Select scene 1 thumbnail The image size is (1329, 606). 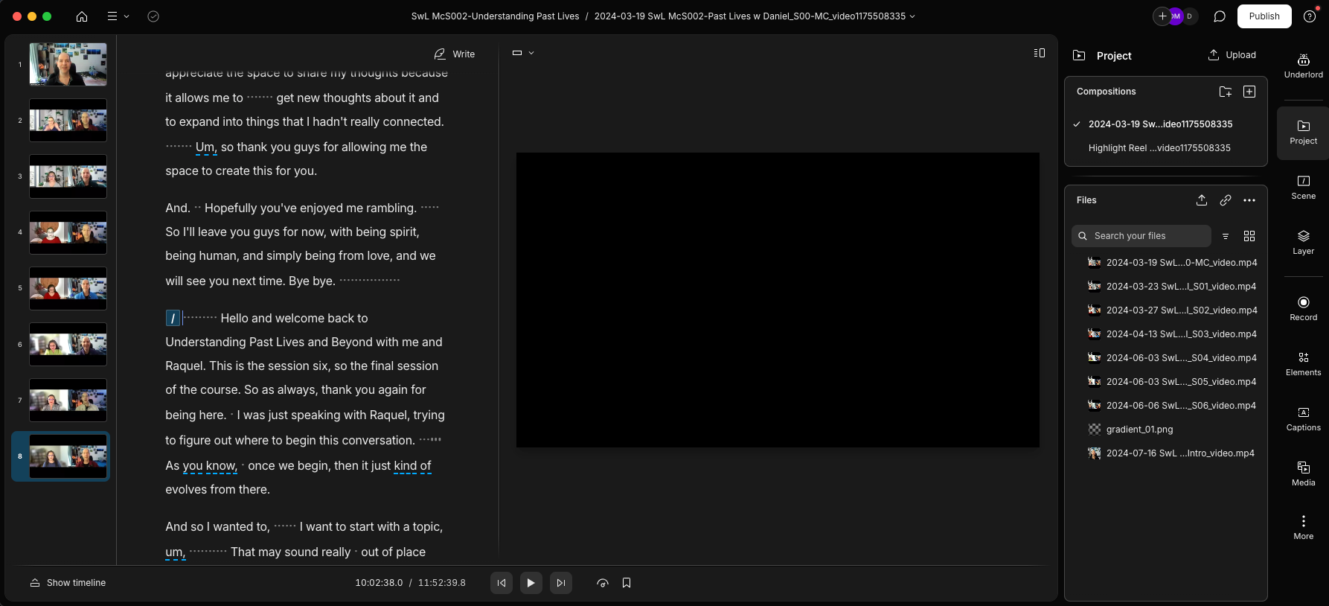pos(68,64)
